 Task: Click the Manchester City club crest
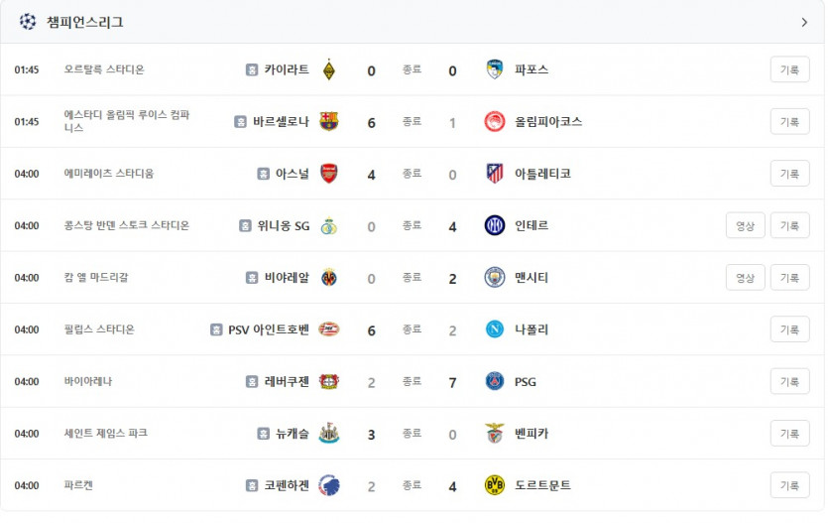(x=494, y=278)
